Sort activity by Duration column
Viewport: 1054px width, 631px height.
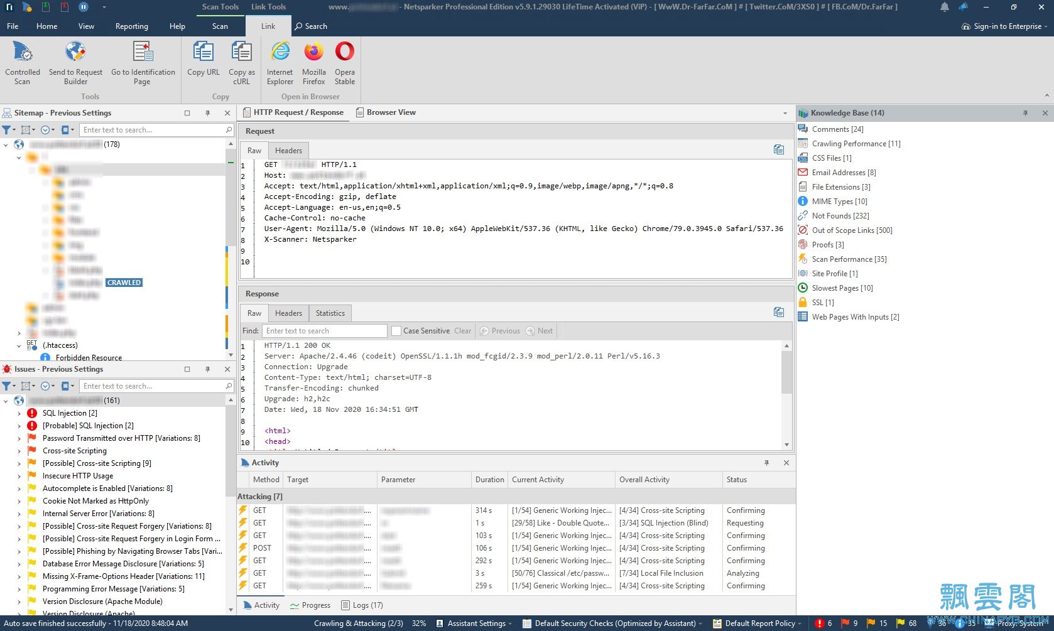click(x=489, y=480)
